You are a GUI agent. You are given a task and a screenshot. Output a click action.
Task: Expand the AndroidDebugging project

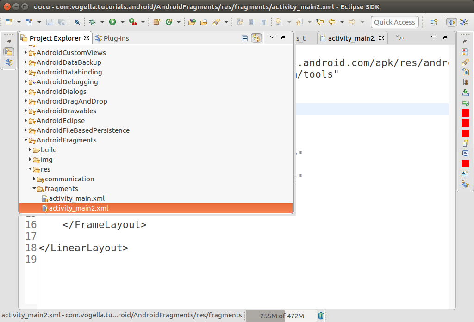tap(26, 81)
